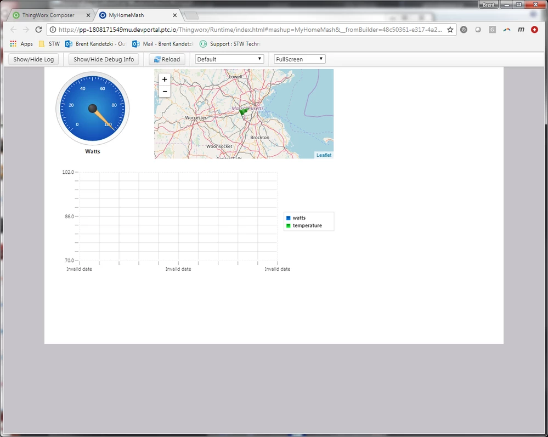Viewport: 548px width, 437px height.
Task: Click Woonsocket label on the map
Action: [219, 146]
